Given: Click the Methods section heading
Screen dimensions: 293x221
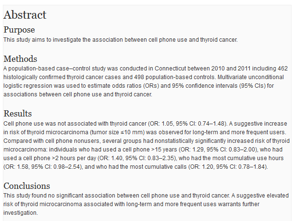Looking at the screenshot, I should 20,59.
